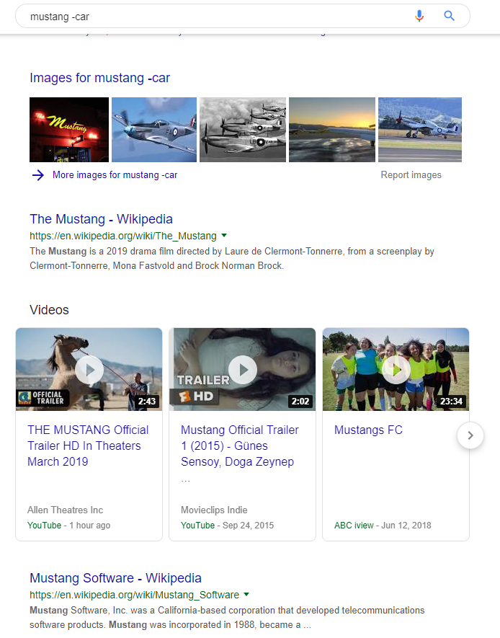Play THE MUSTANG Official Trailer horse video
Viewport: 500px width, 638px height.
click(x=89, y=369)
